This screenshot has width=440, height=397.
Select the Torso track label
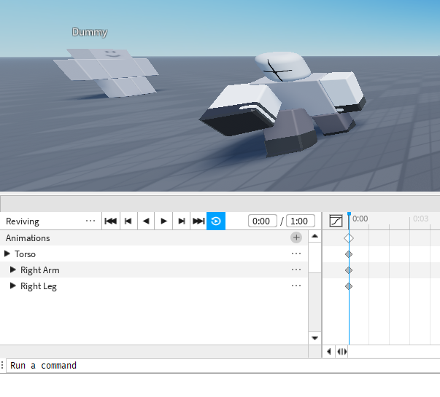[x=25, y=253]
